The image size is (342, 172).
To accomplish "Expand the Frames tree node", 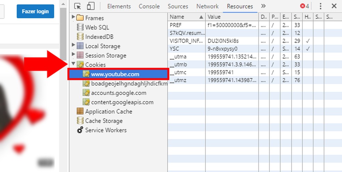I will [x=73, y=17].
